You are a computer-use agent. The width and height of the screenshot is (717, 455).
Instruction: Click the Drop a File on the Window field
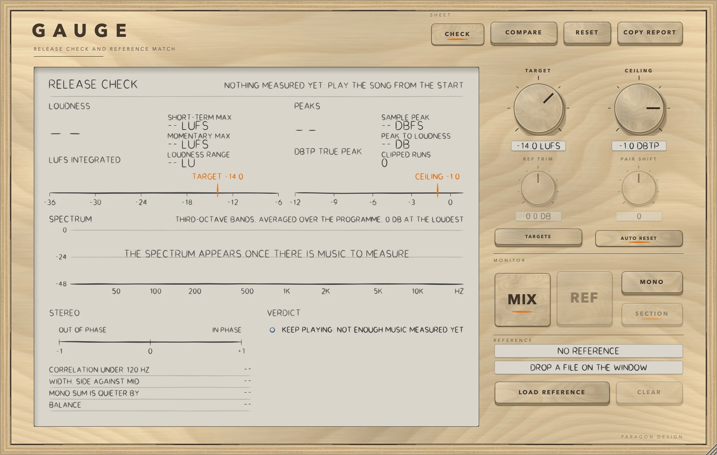(x=588, y=367)
